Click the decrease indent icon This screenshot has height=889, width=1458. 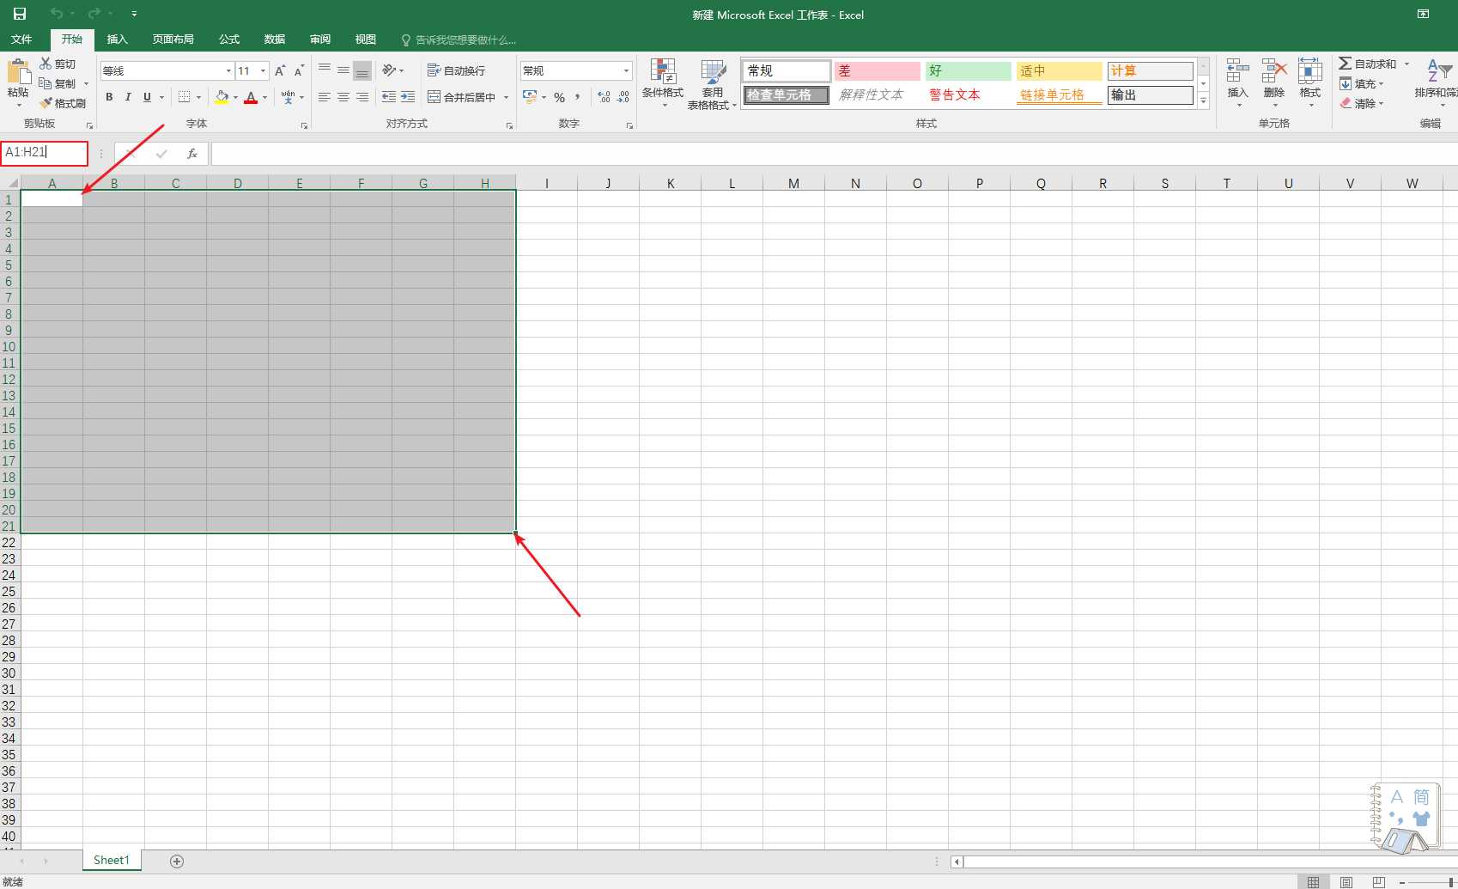pos(389,97)
